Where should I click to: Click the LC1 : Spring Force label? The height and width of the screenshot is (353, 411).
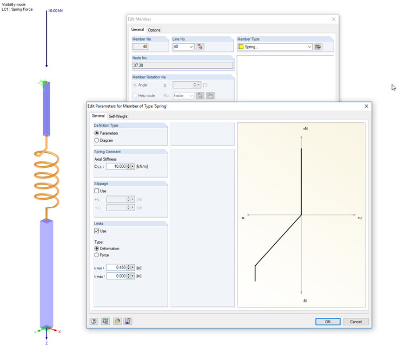[x=17, y=9]
